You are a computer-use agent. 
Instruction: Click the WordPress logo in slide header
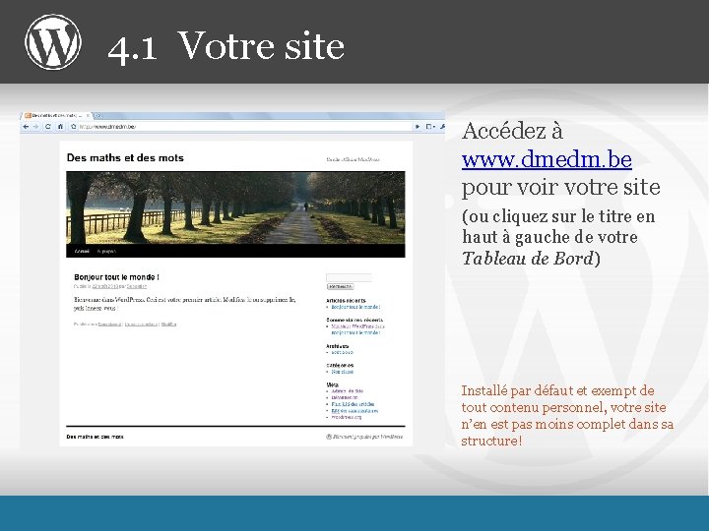[53, 42]
